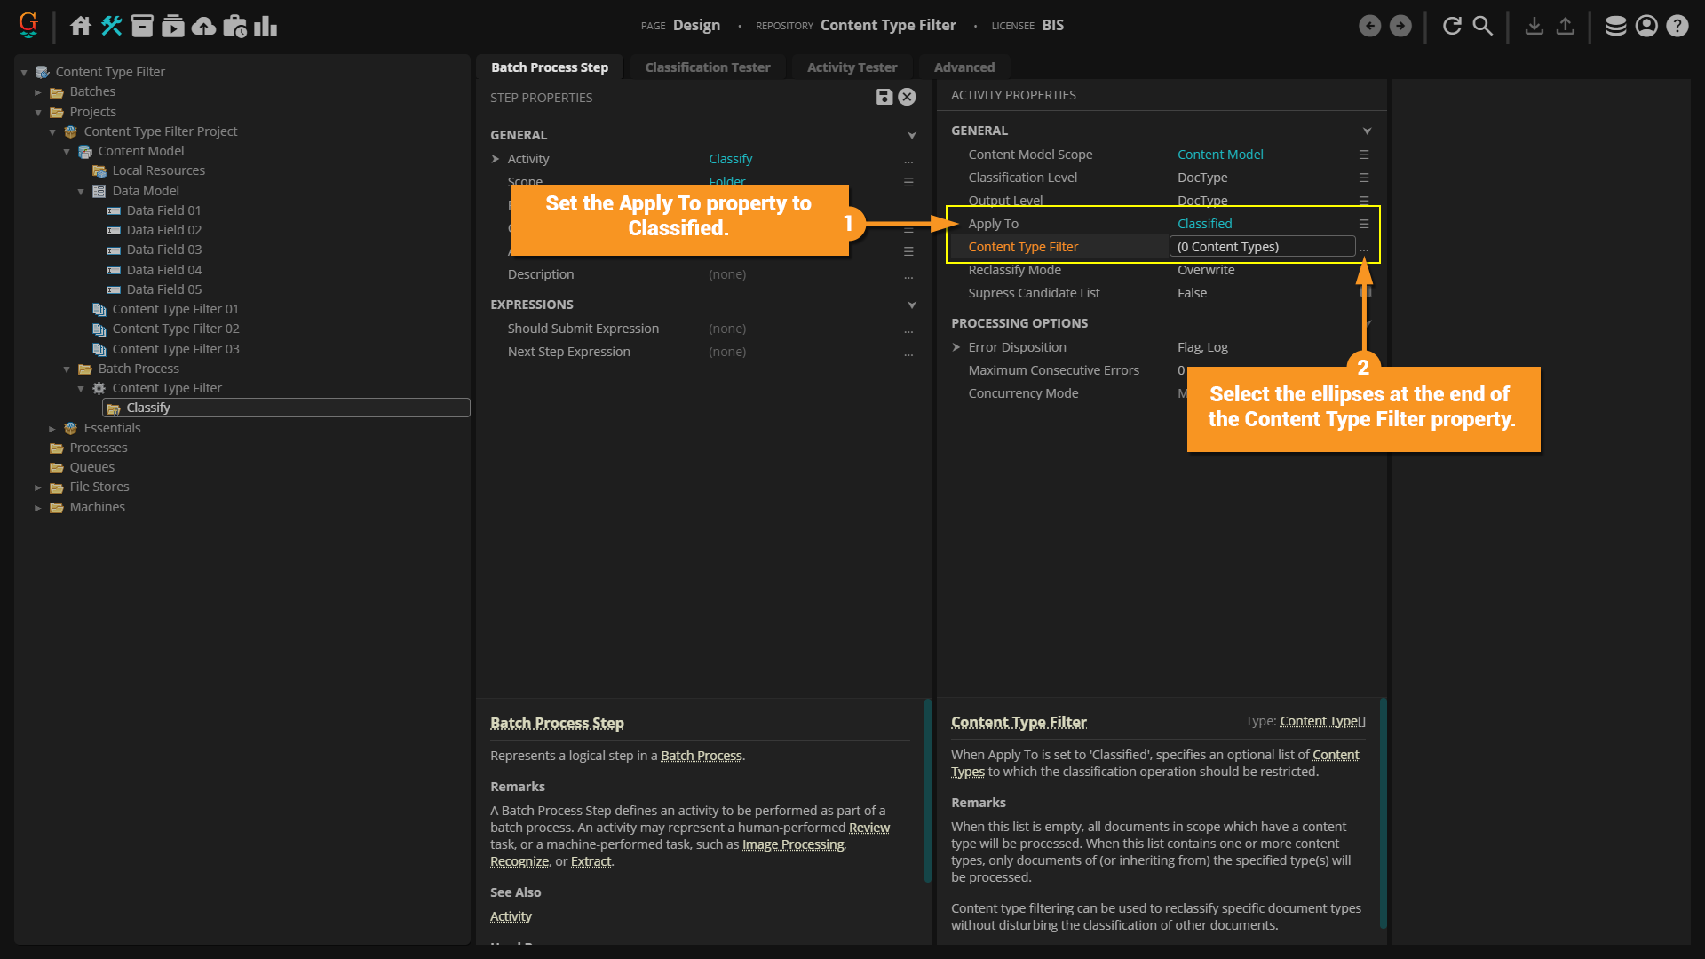Expand the Essentials project node
The image size is (1705, 959).
[52, 428]
